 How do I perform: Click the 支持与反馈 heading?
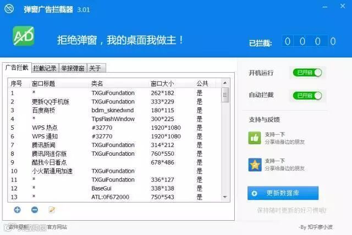(264, 119)
